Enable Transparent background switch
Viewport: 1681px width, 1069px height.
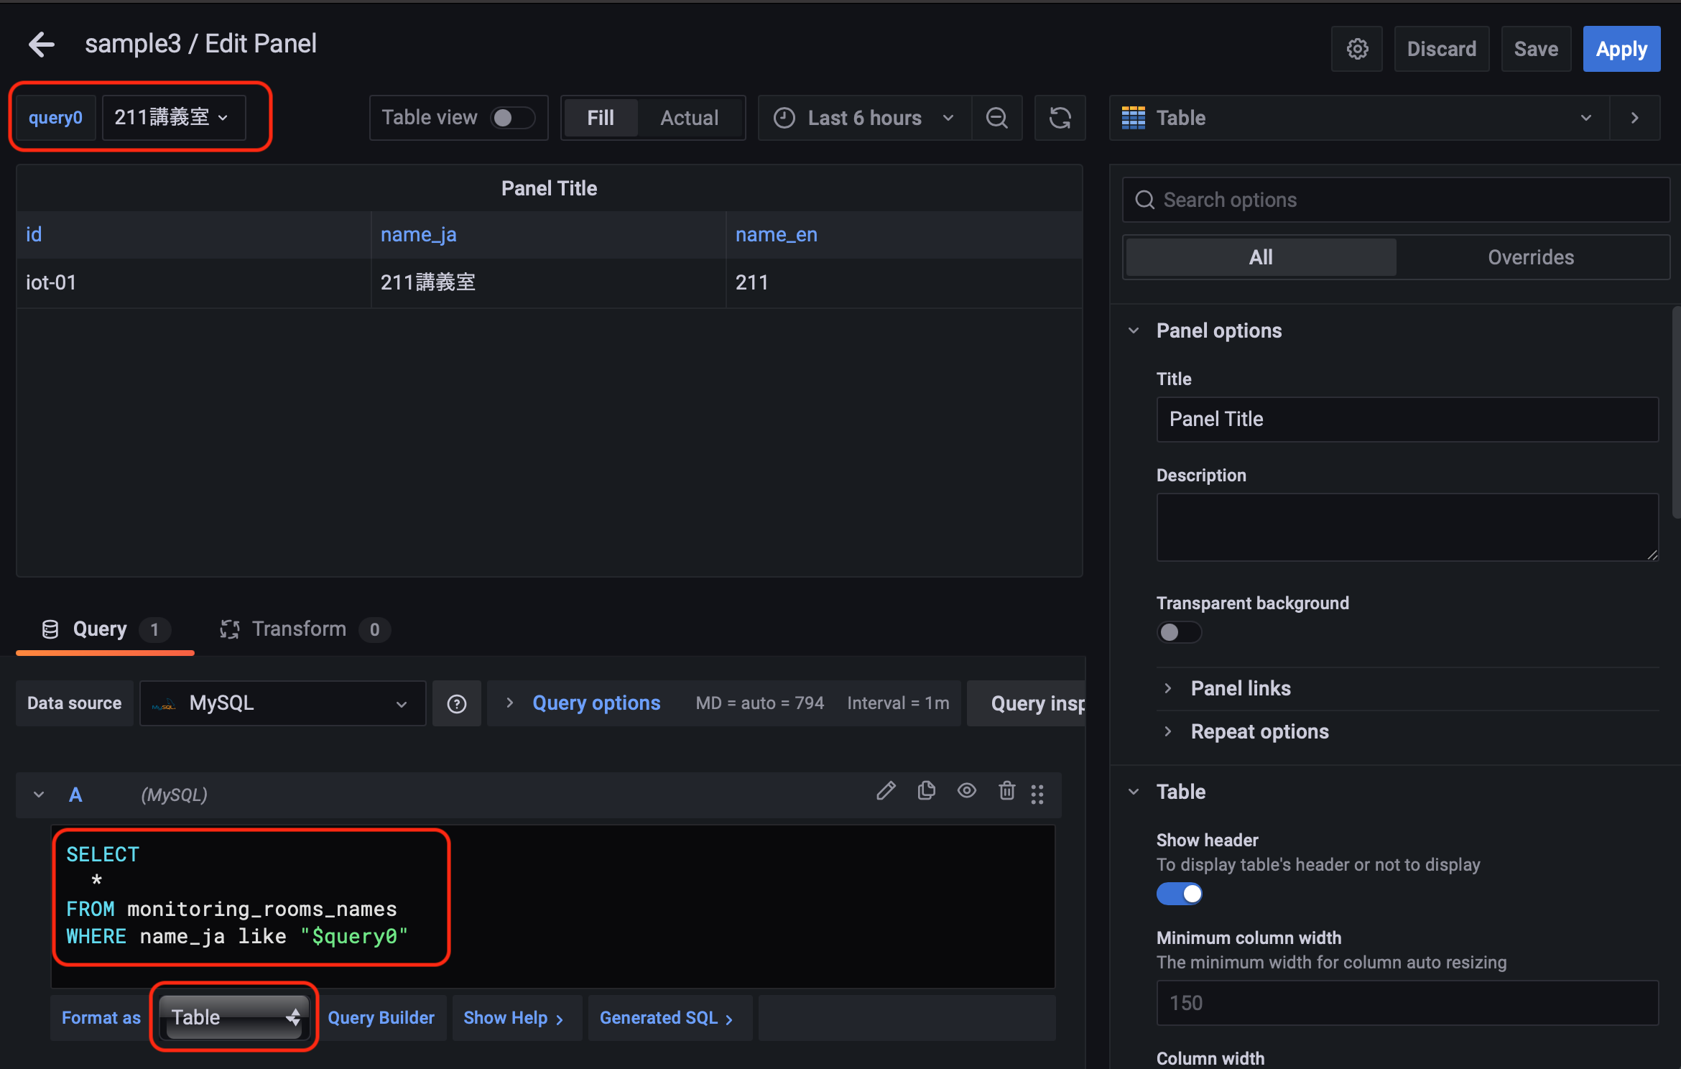point(1178,632)
